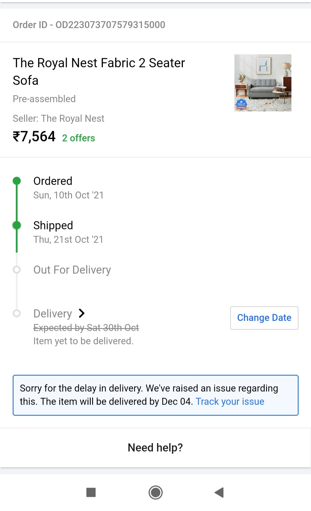The image size is (311, 511).
Task: Tap the Delivery label in timeline
Action: click(53, 314)
